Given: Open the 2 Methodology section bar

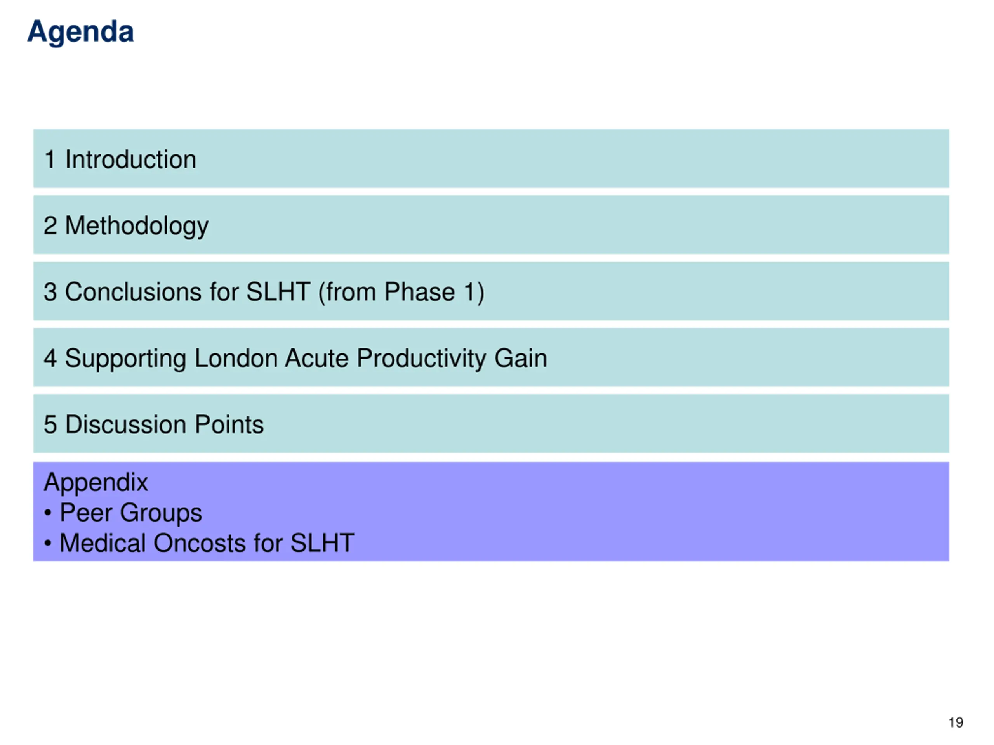Looking at the screenshot, I should pyautogui.click(x=491, y=225).
